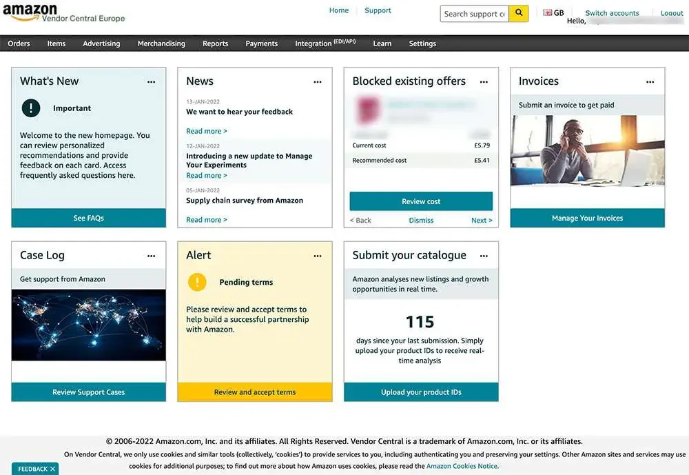
Task: Go to Next blocked offer
Action: click(x=482, y=221)
